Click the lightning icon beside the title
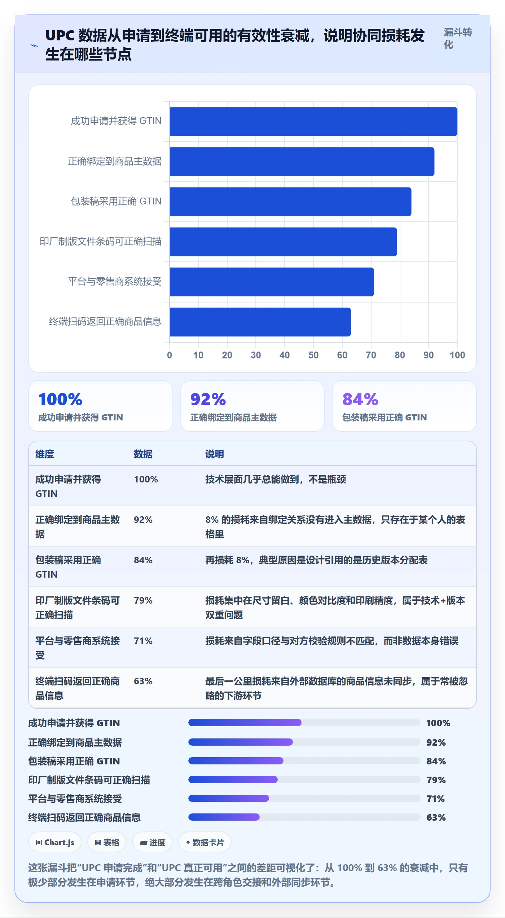The width and height of the screenshot is (505, 918). [x=34, y=46]
